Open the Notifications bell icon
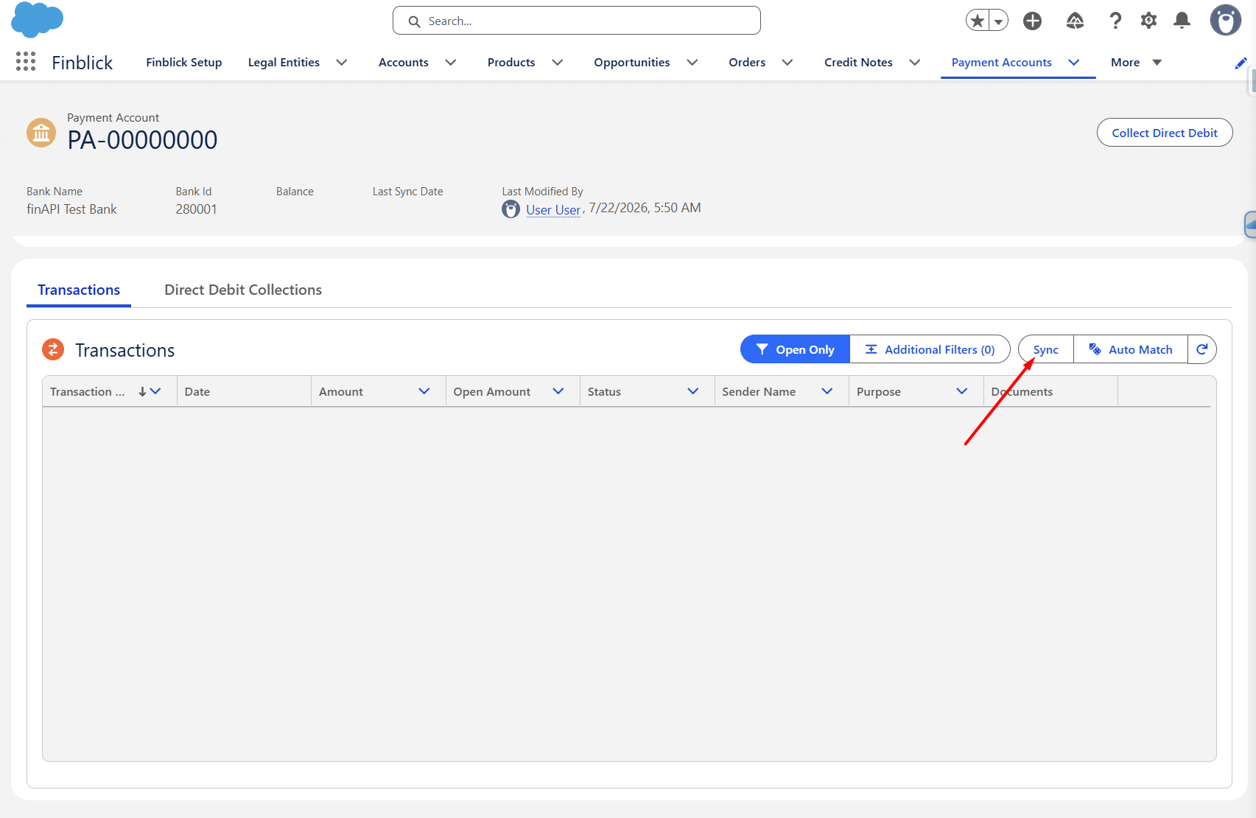Viewport: 1256px width, 818px height. click(x=1182, y=21)
